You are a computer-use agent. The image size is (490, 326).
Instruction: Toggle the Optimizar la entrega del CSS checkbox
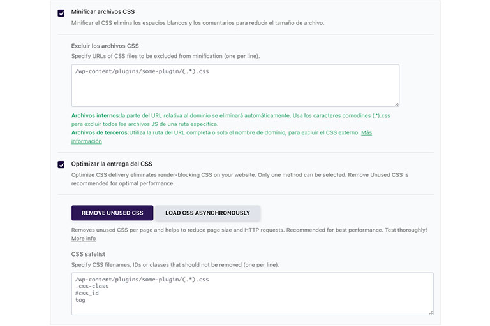[61, 164]
